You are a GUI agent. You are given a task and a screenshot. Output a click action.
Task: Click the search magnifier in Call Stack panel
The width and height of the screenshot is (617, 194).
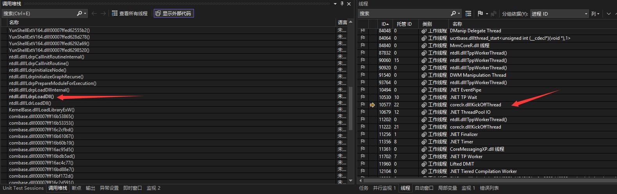click(x=80, y=13)
